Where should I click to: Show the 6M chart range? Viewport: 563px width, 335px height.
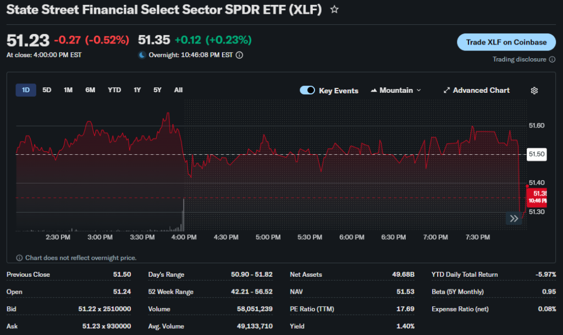90,90
